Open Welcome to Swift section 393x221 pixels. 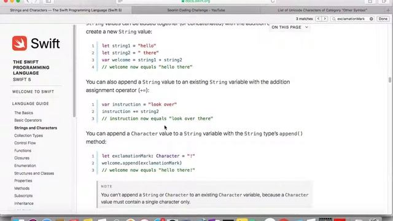33,91
